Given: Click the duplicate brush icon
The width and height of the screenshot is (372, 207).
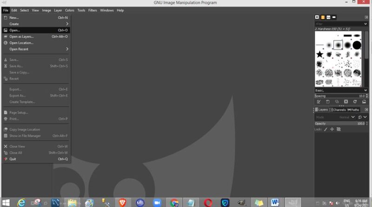Looking at the screenshot, I should [337, 102].
